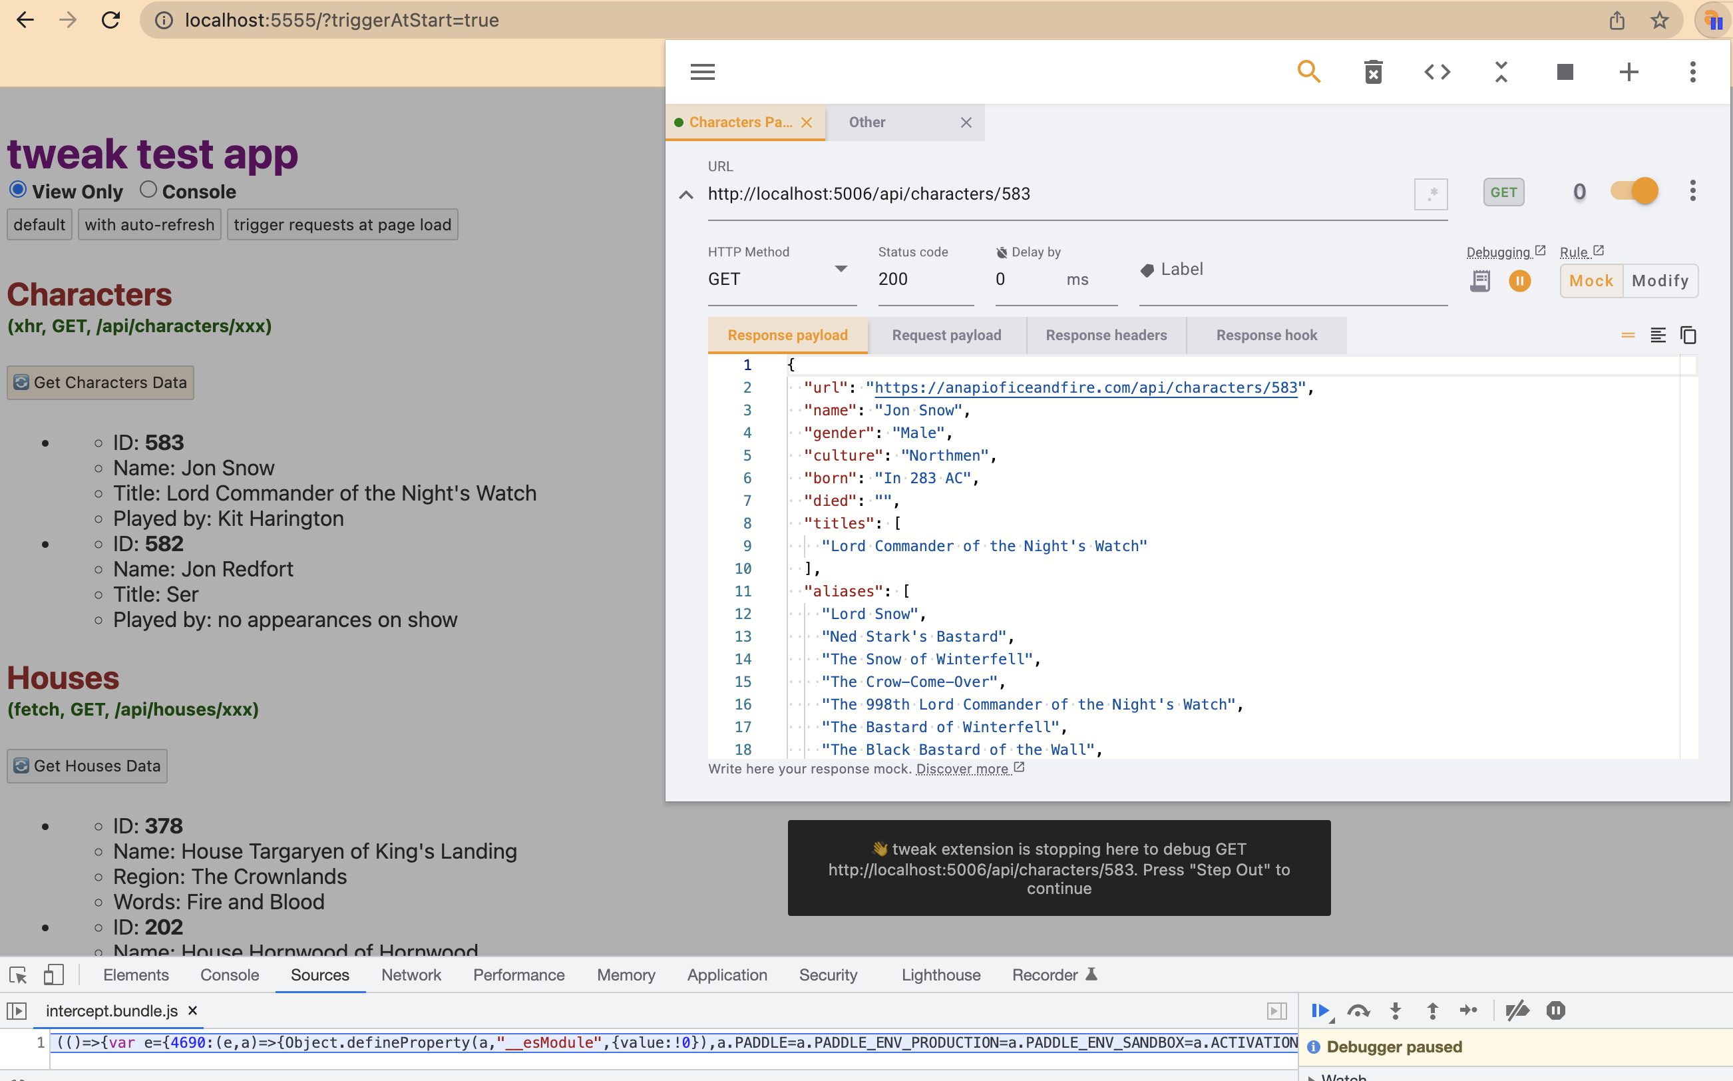
Task: Open the rule's three-dot options menu
Action: pyautogui.click(x=1692, y=192)
